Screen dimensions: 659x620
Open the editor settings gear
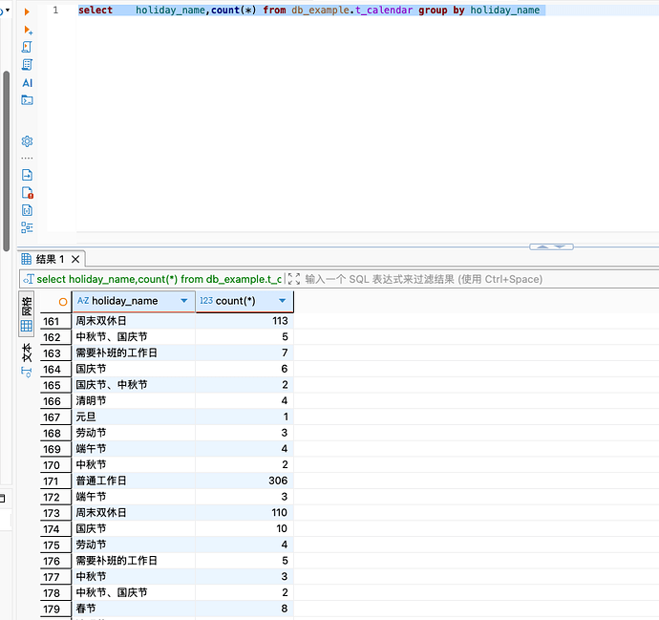click(x=27, y=141)
